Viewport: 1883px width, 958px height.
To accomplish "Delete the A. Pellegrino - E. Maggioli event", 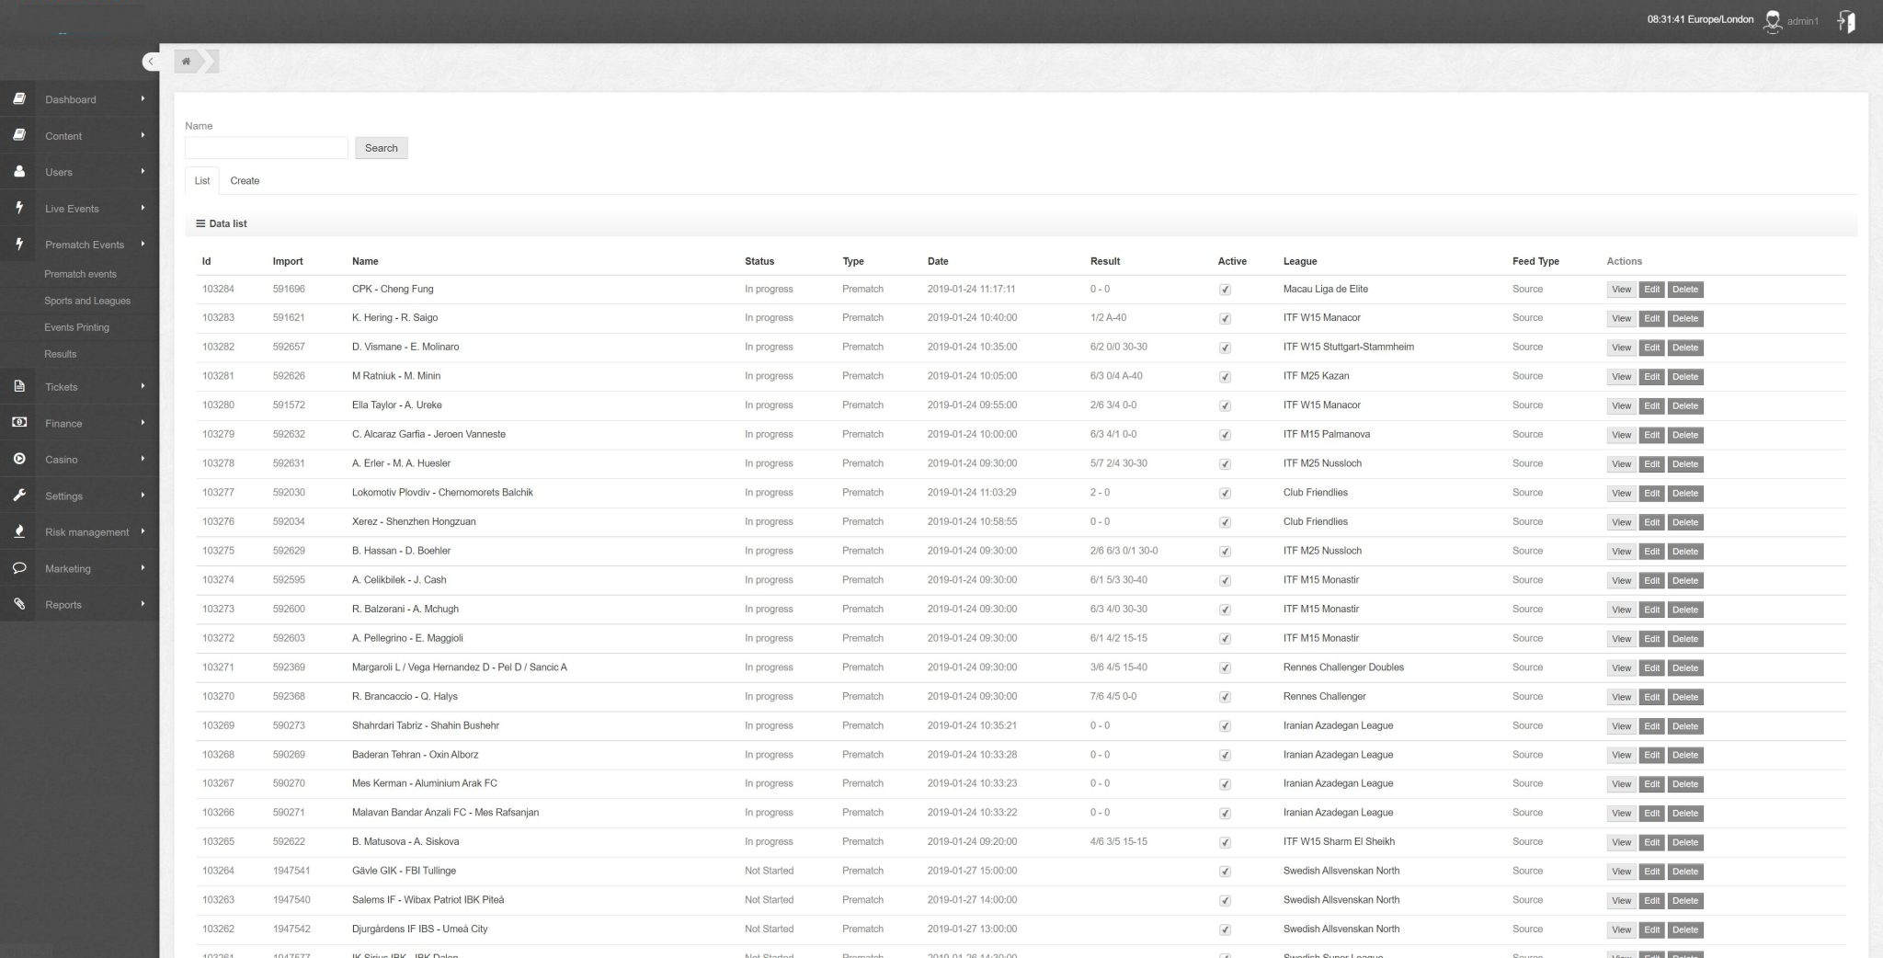I will coord(1685,639).
